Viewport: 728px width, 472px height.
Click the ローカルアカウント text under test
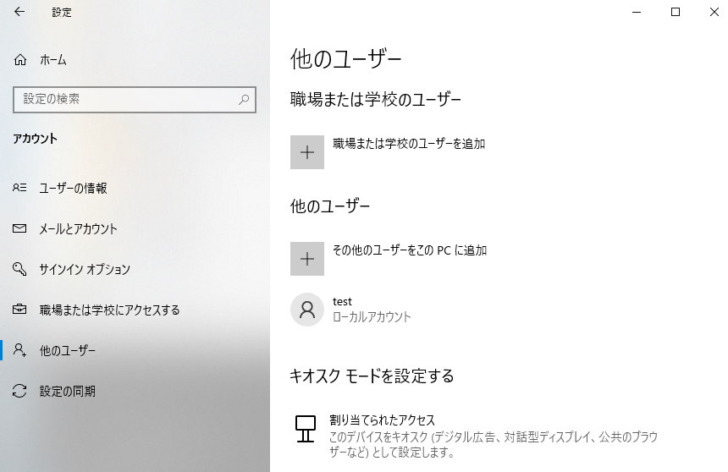coord(372,317)
